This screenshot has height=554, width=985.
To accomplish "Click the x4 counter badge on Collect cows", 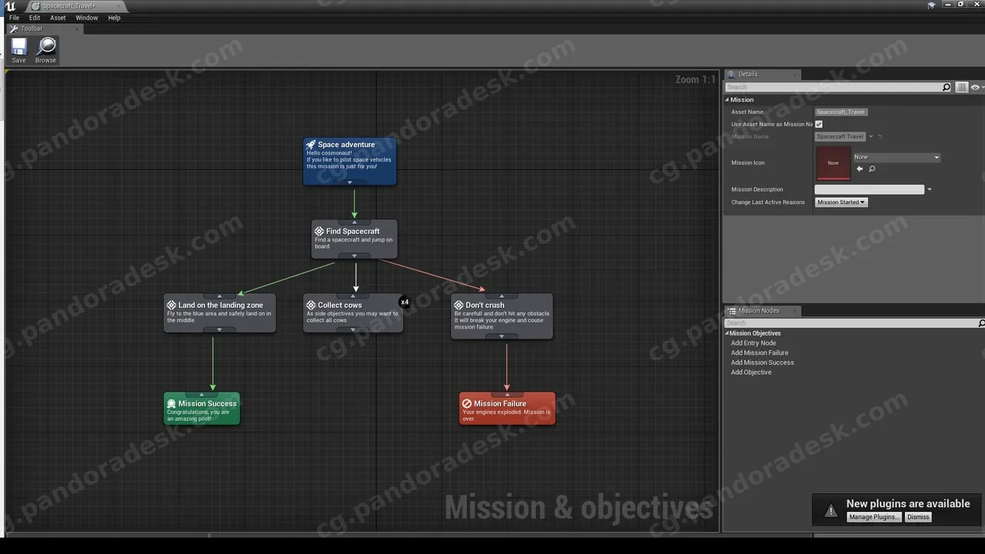I will pos(405,302).
